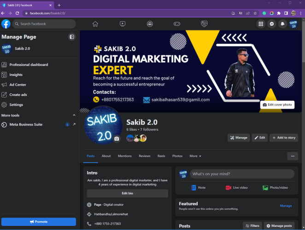Click Manage link in Featured section
Screen dimensions: 305x230
(x=286, y=206)
